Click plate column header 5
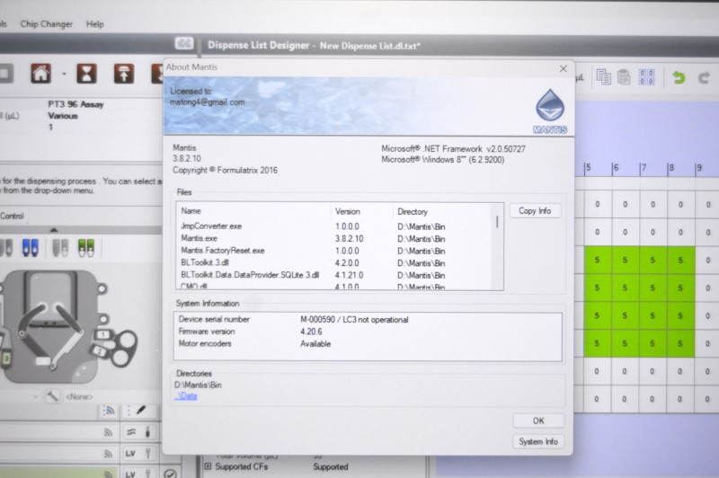 tap(589, 168)
